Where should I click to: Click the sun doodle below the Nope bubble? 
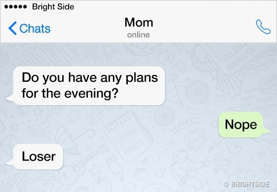(x=195, y=140)
